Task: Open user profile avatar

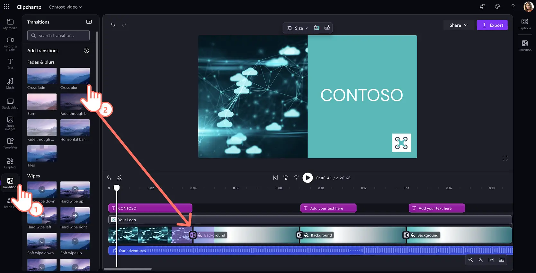Action: (x=528, y=7)
